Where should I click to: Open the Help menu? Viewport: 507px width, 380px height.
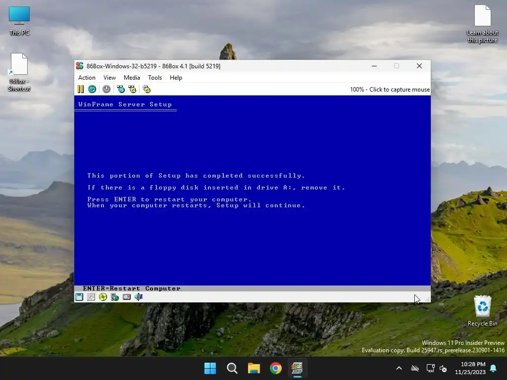click(176, 78)
